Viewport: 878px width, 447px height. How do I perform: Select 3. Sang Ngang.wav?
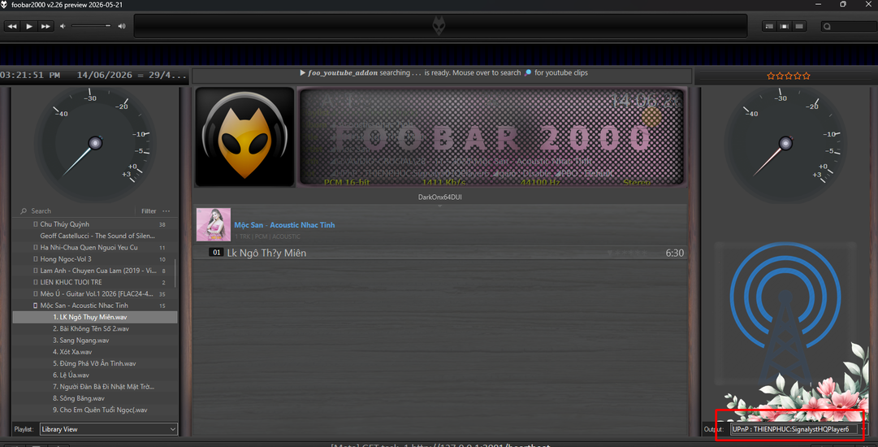80,341
